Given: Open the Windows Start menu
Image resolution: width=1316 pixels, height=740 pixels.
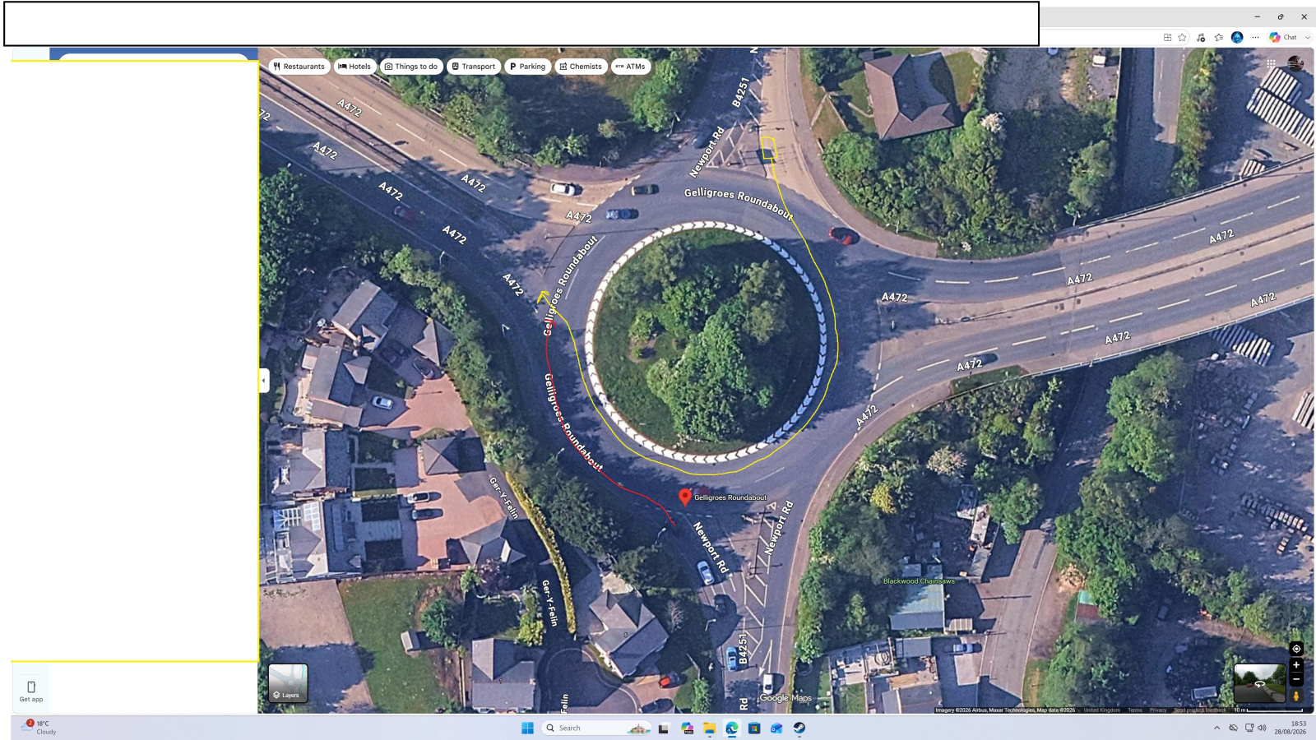Looking at the screenshot, I should tap(527, 728).
